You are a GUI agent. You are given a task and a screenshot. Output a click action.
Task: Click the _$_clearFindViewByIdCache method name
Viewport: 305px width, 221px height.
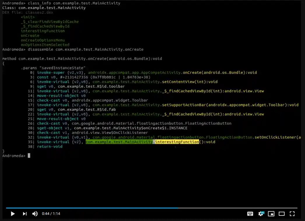pyautogui.click(x=50, y=22)
